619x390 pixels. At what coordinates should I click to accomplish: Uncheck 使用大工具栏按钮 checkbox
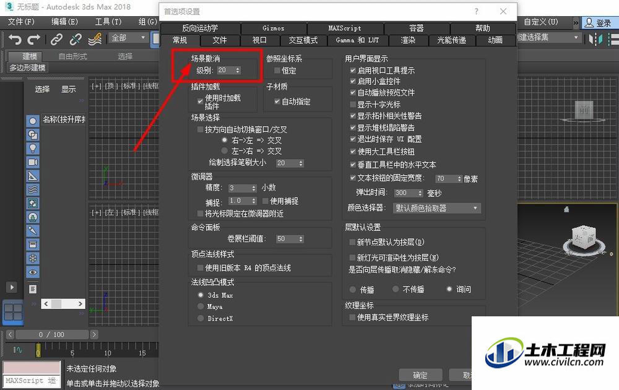[x=353, y=151]
